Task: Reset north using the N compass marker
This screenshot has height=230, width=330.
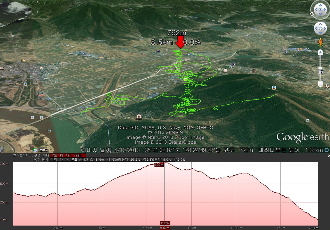Action: point(312,14)
